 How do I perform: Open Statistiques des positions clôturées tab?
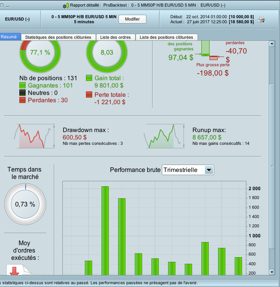pyautogui.click(x=58, y=37)
